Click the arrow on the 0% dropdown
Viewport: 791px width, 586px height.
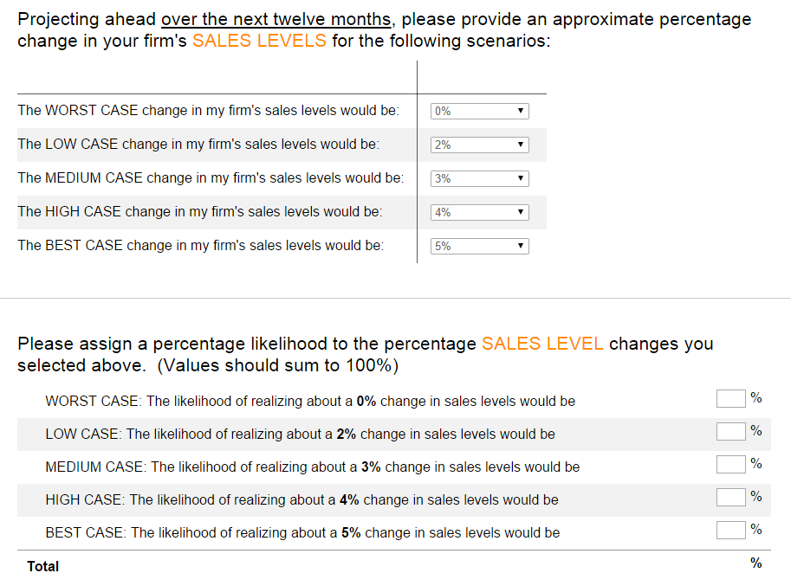[520, 111]
